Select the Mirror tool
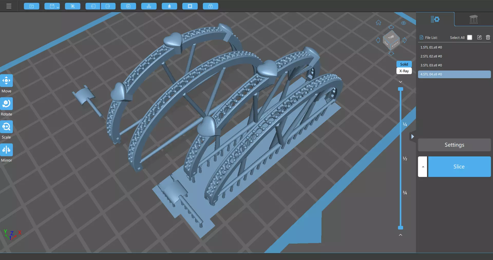 coord(6,150)
